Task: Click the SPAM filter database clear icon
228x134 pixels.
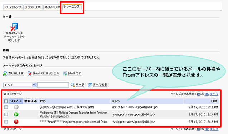Action: click(x=14, y=26)
